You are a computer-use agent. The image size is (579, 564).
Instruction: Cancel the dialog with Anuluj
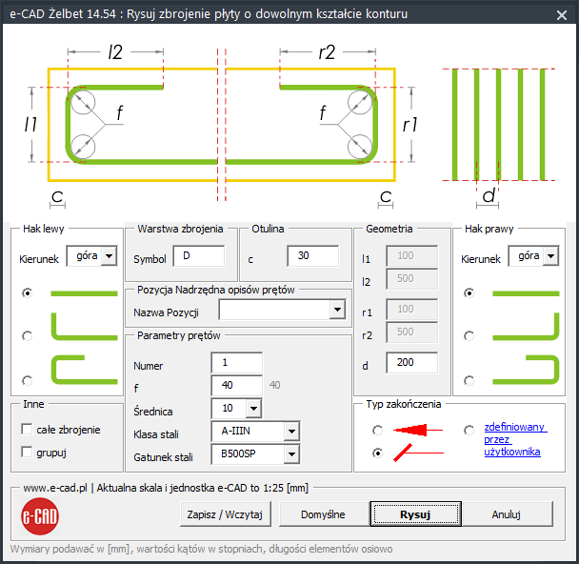(507, 514)
